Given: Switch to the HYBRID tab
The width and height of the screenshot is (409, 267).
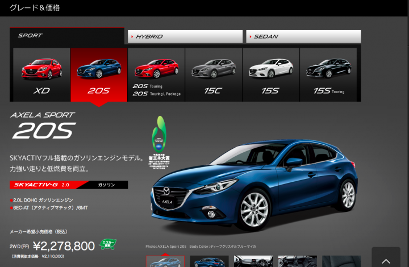Looking at the screenshot, I should point(185,36).
